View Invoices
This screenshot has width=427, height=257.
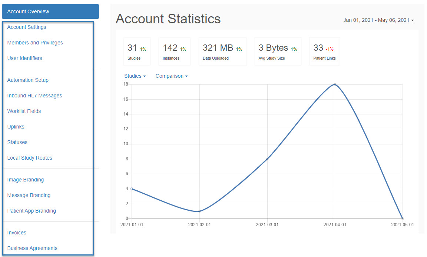tap(17, 233)
